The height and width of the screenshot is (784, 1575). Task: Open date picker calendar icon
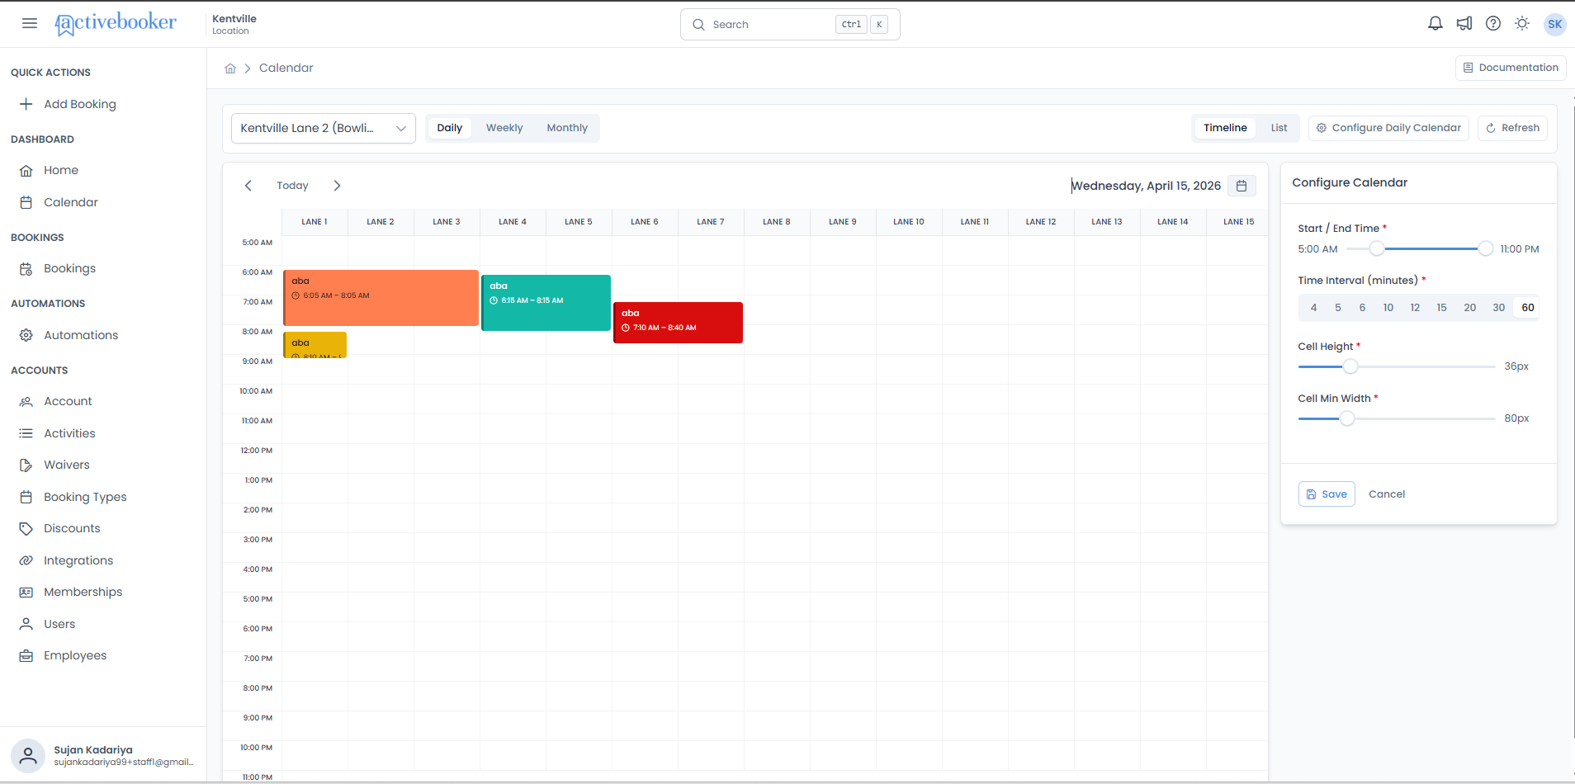click(1242, 186)
